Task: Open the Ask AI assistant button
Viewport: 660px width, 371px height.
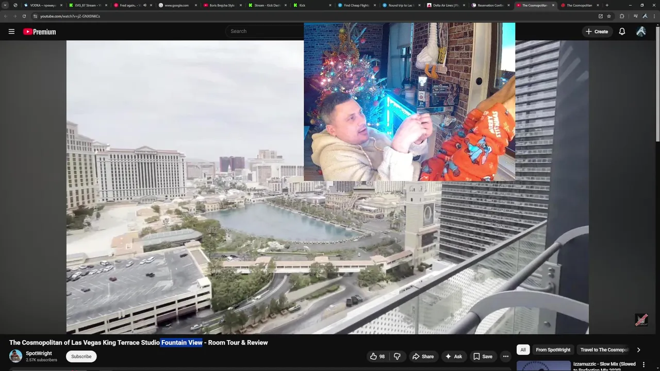Action: tap(453, 357)
